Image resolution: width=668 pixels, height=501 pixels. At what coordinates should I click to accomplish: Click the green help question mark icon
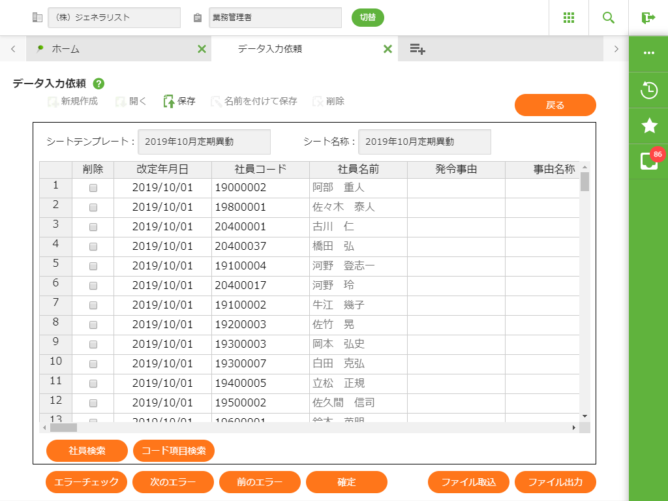point(99,83)
